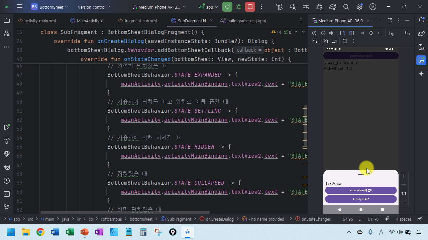The height and width of the screenshot is (240, 428).
Task: Expand the Version control dropdown
Action: pos(94,7)
